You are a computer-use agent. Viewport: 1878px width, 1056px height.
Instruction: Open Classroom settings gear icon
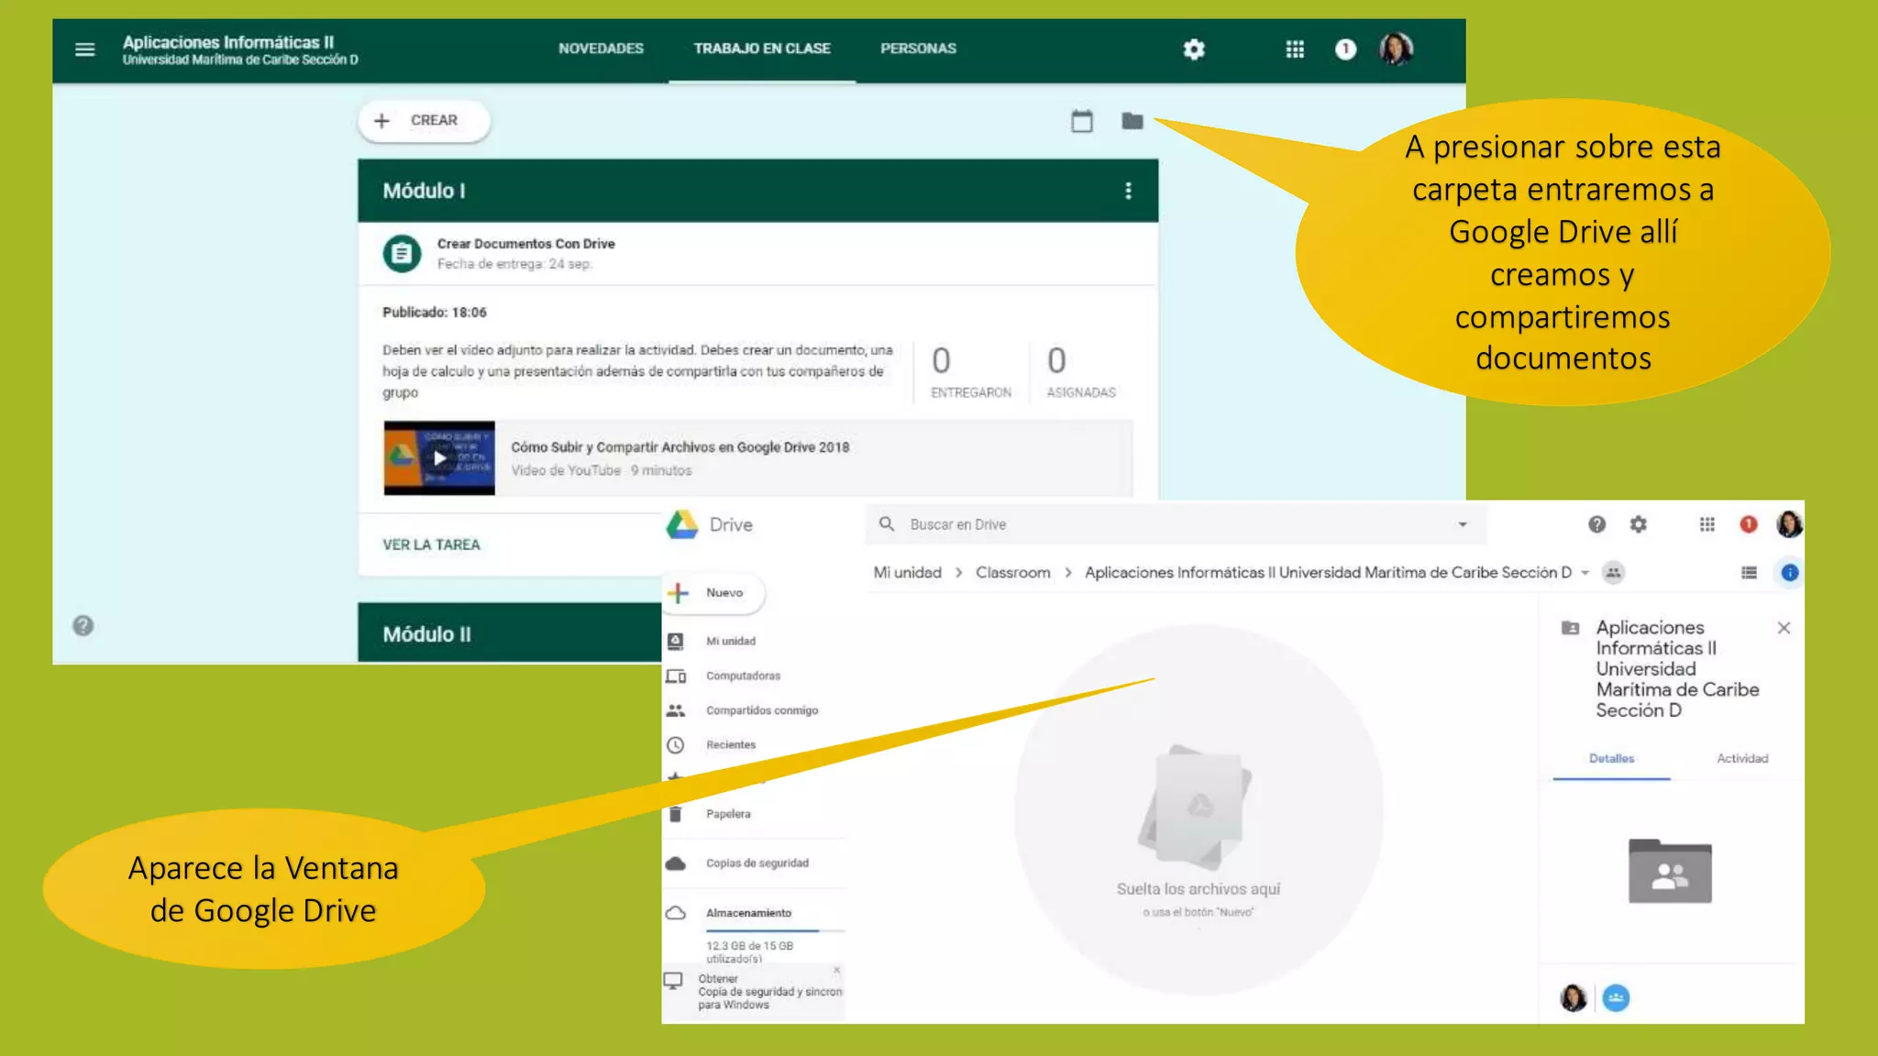[1193, 49]
